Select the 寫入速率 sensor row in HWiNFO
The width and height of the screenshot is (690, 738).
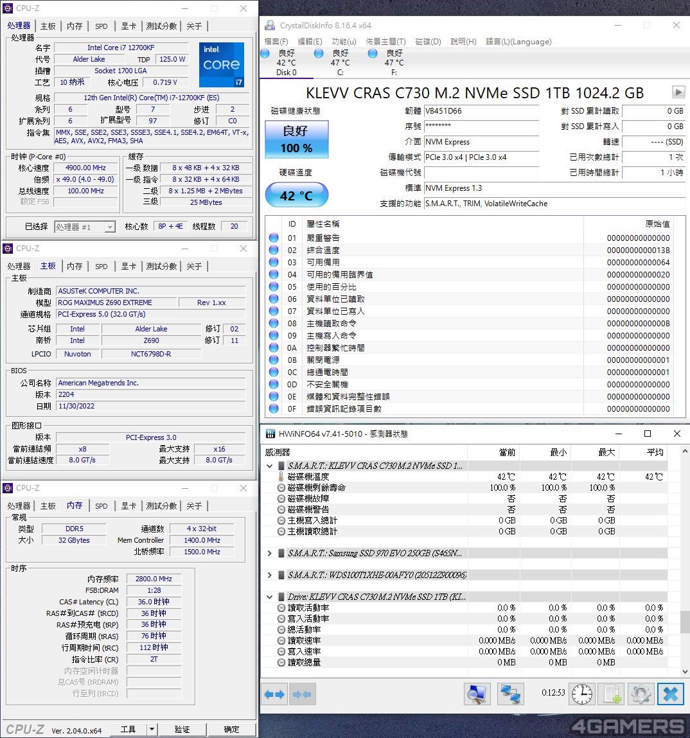click(x=464, y=651)
